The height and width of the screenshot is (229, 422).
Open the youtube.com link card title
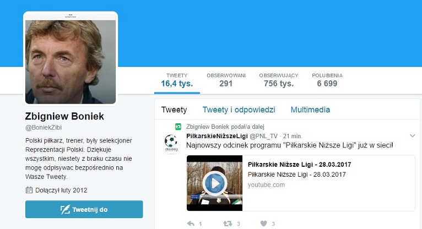[x=299, y=164]
